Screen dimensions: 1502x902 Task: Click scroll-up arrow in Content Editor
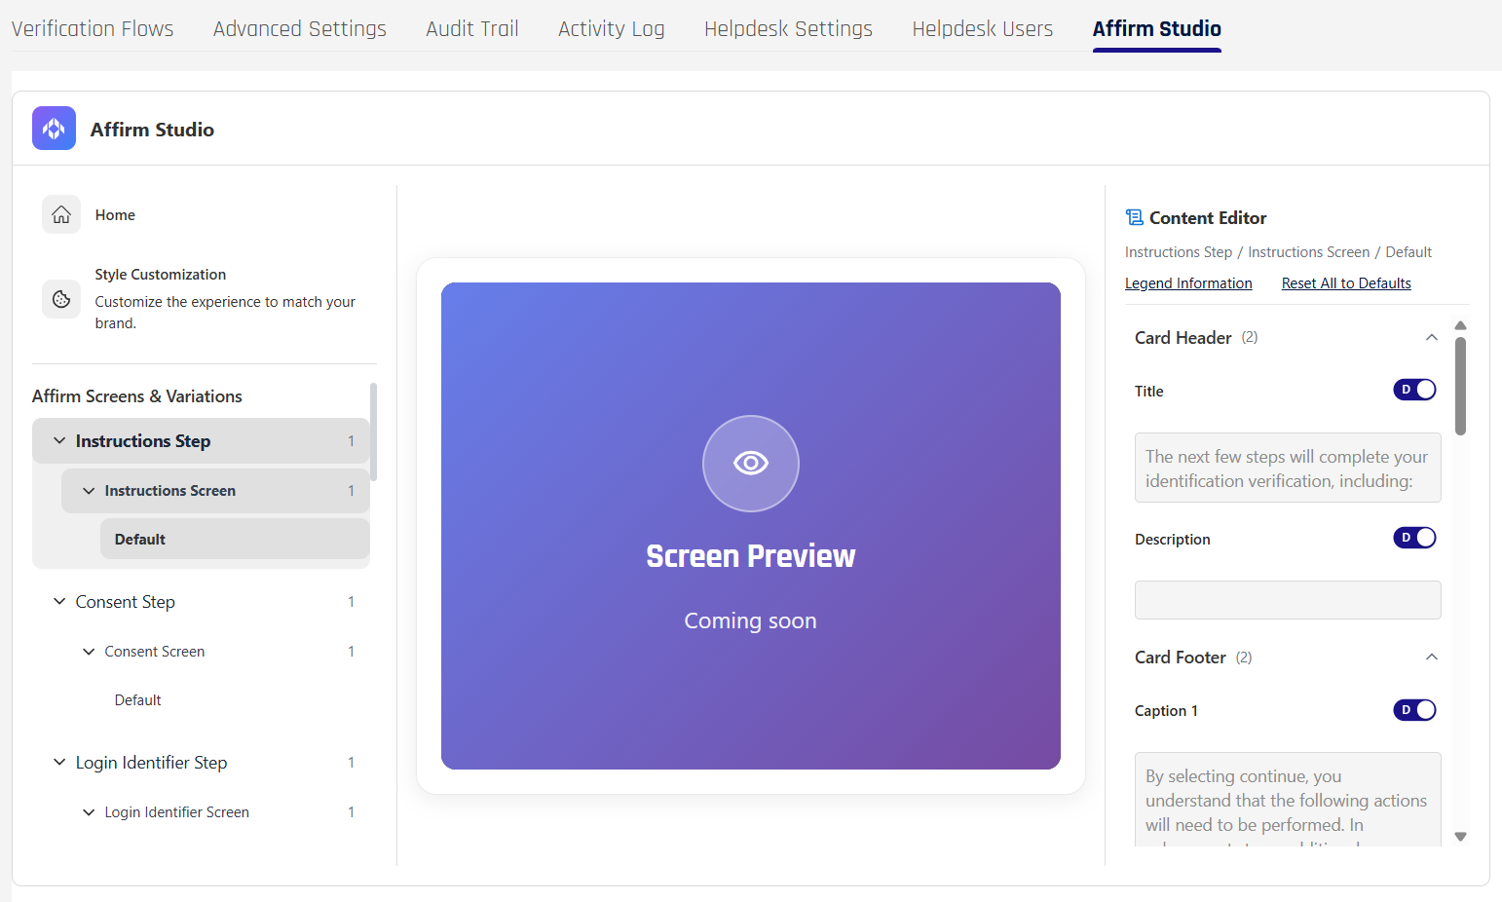(x=1460, y=325)
